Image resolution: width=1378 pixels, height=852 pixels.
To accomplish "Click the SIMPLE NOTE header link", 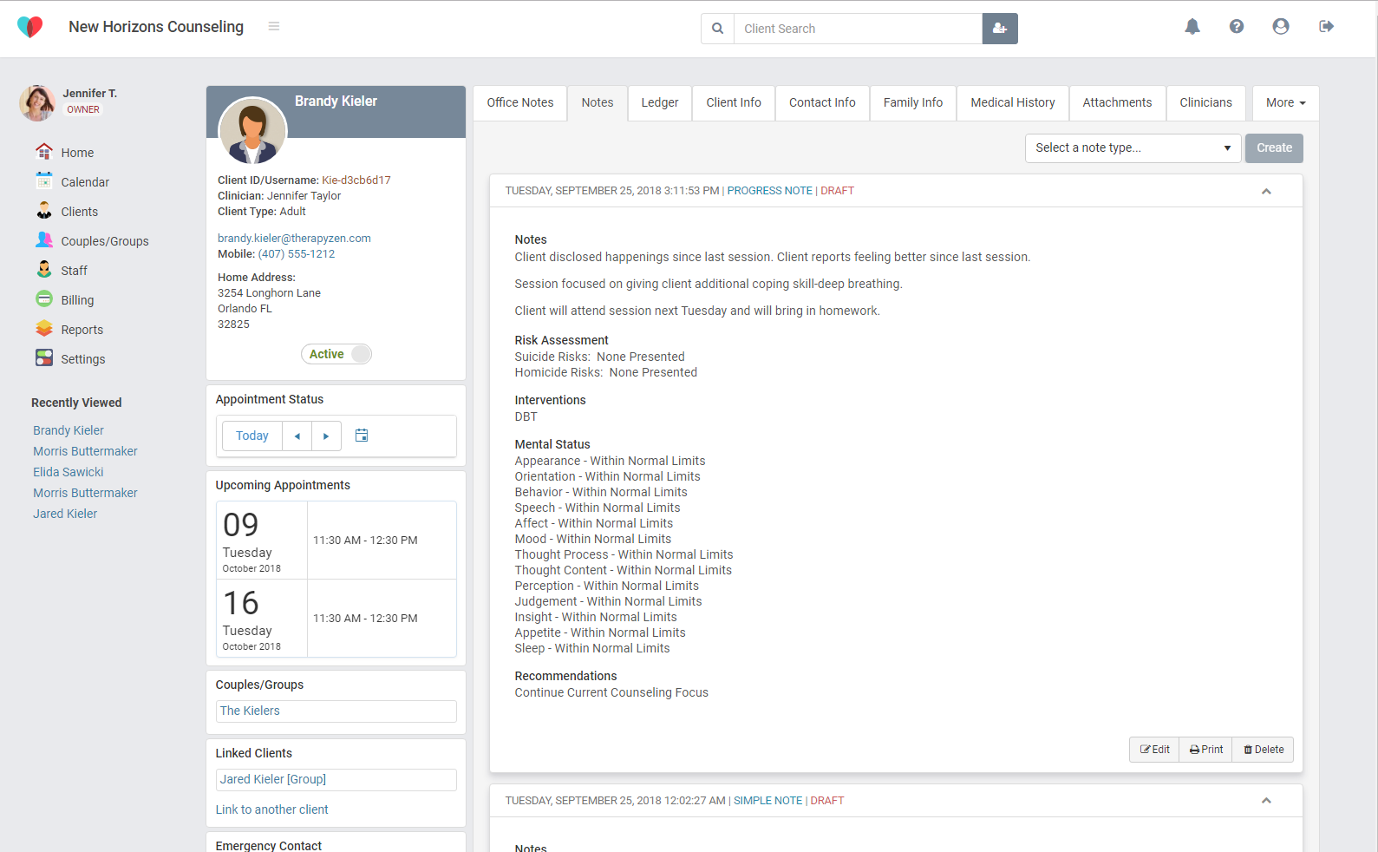I will coord(768,801).
